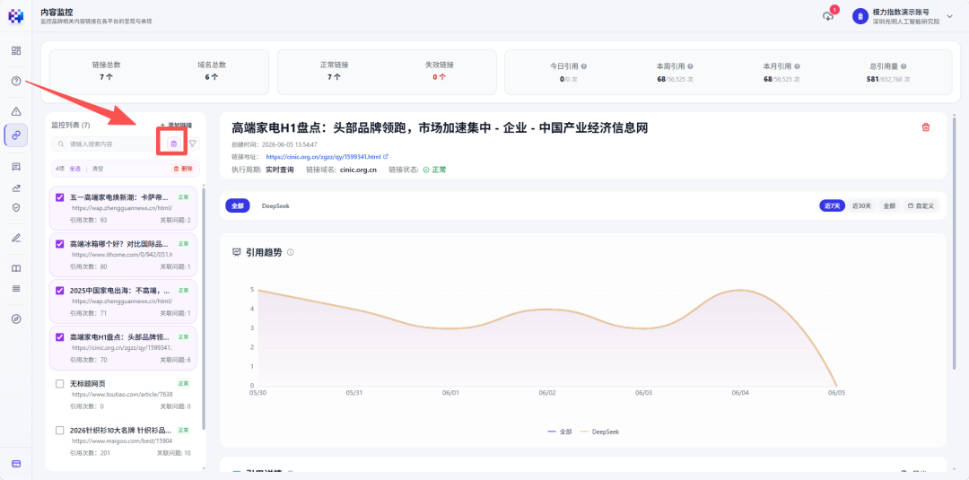Click the app logo at top left
969x480 pixels.
15,16
